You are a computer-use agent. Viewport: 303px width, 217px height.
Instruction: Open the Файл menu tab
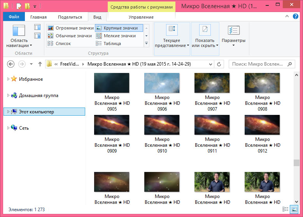[14, 17]
